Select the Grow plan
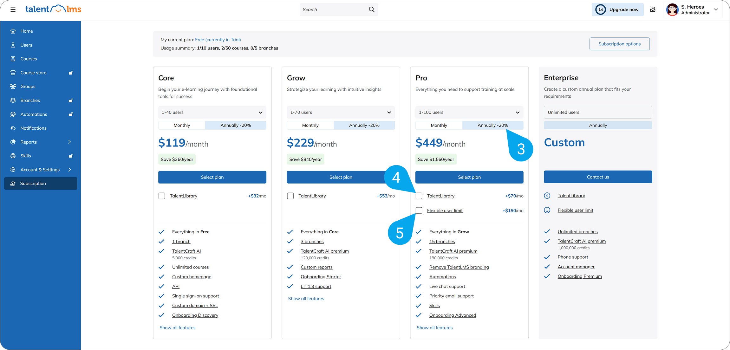This screenshot has width=730, height=350. click(341, 177)
